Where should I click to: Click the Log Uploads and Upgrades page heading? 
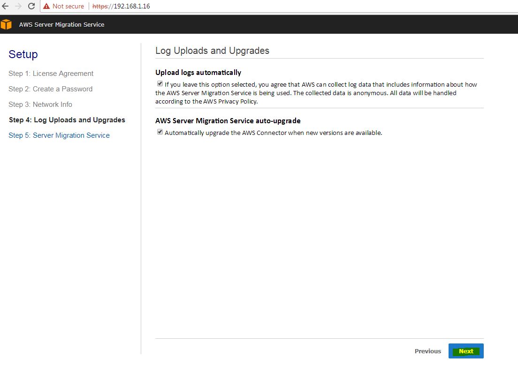click(212, 51)
